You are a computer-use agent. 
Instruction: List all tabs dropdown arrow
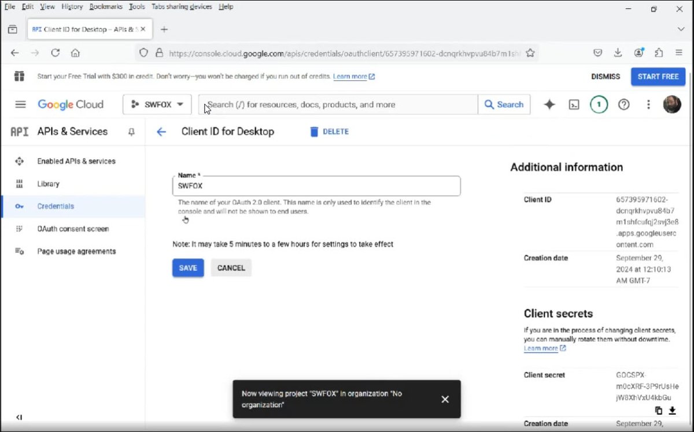pos(681,29)
